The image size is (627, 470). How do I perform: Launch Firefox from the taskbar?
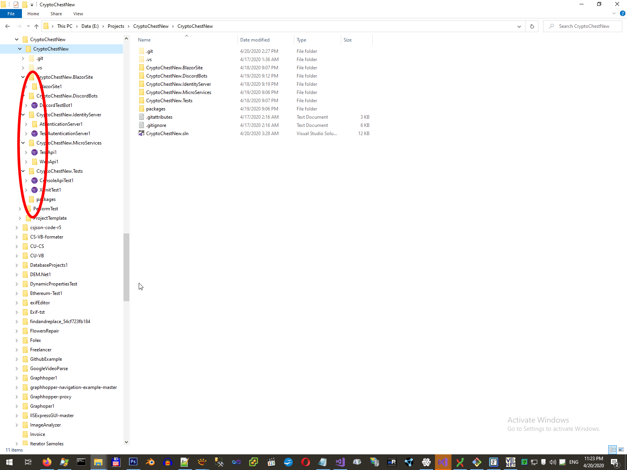47,462
